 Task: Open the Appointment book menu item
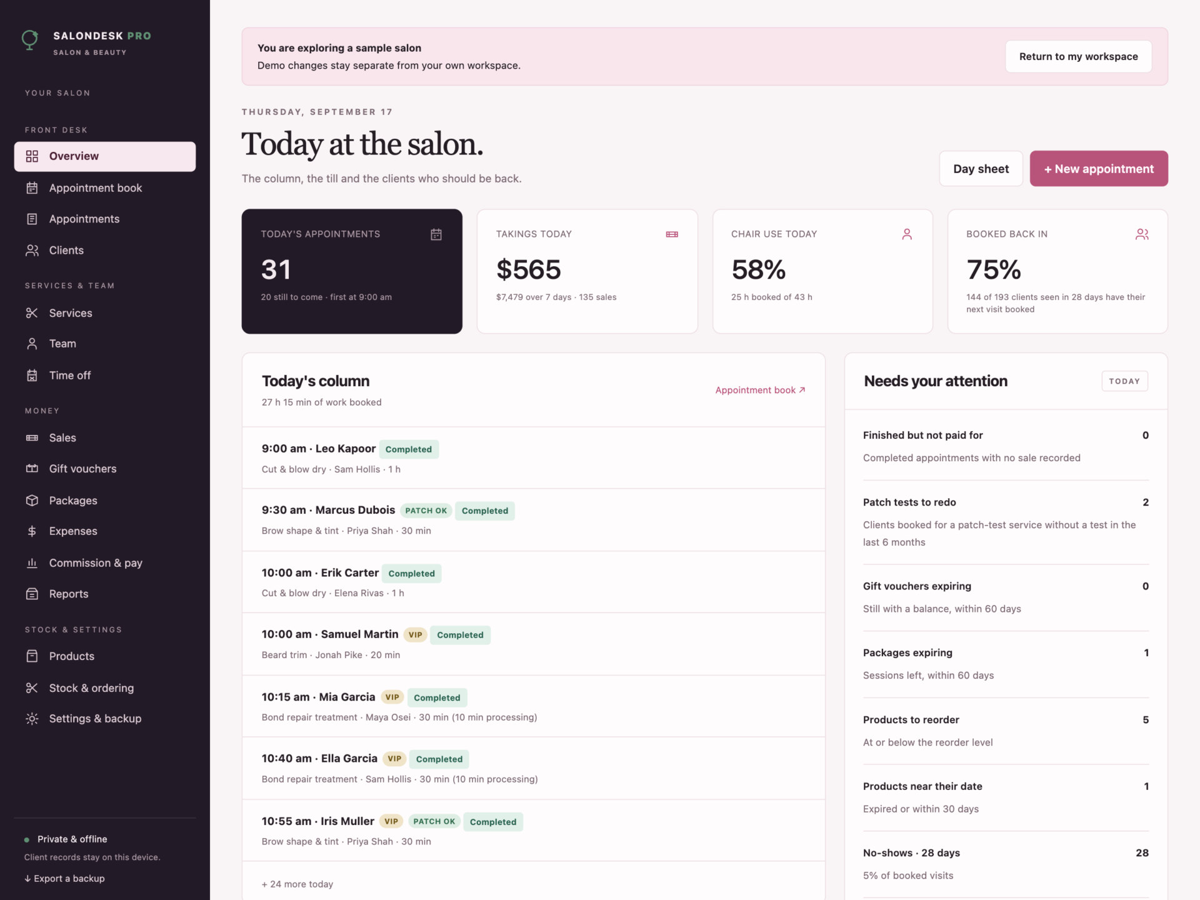(105, 188)
